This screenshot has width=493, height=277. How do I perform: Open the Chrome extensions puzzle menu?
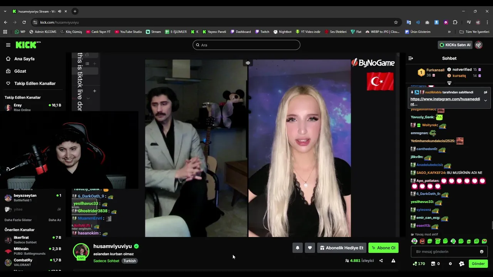[455, 22]
